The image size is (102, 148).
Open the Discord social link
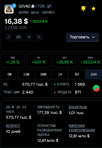19,37
